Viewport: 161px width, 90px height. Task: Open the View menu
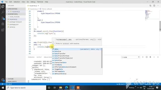click(x=23, y=2)
